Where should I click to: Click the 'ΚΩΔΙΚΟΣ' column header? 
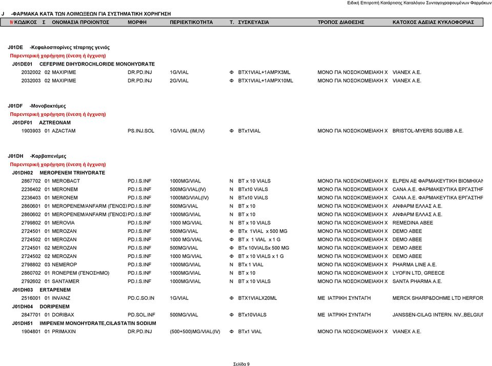tap(26, 22)
